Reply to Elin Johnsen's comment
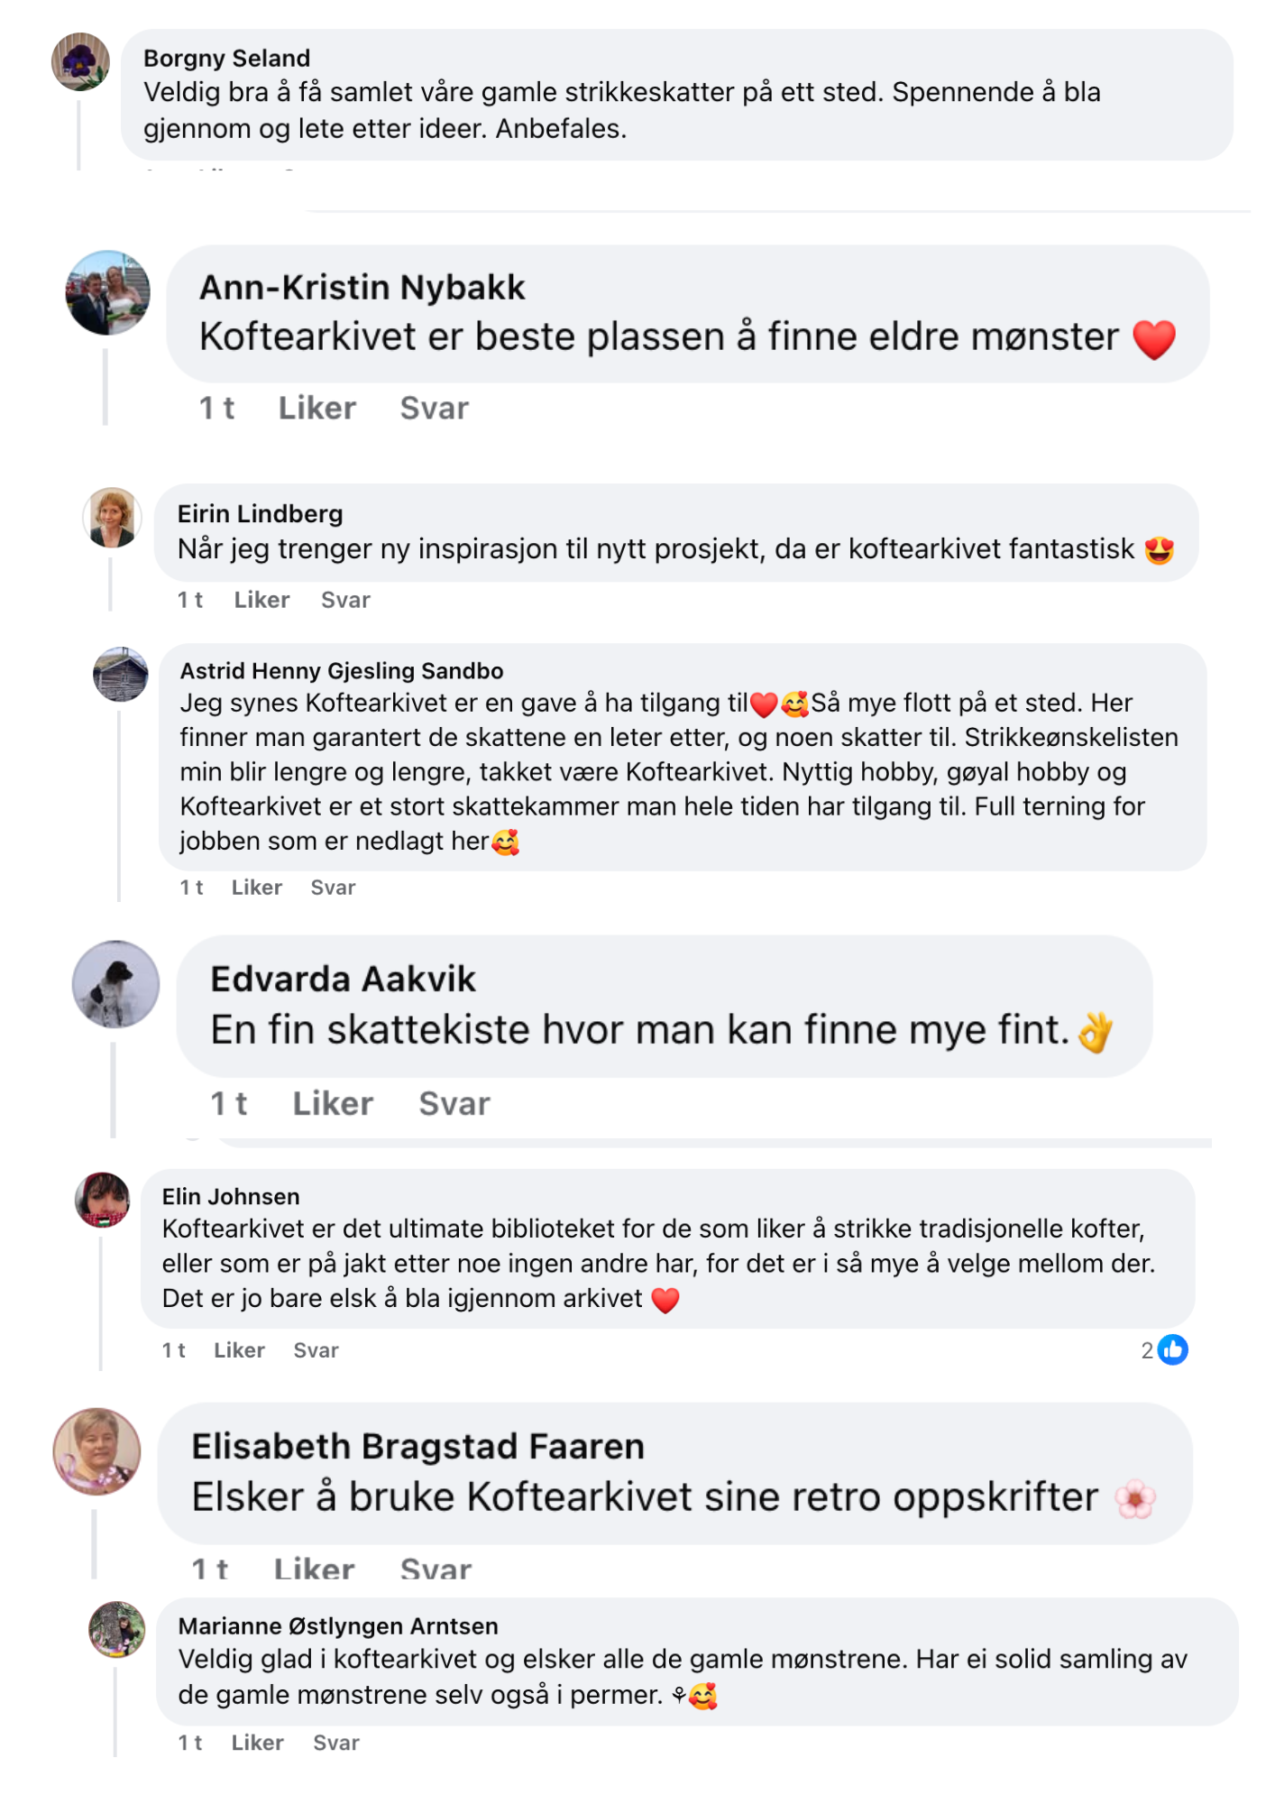1275x1804 pixels. coord(316,1350)
